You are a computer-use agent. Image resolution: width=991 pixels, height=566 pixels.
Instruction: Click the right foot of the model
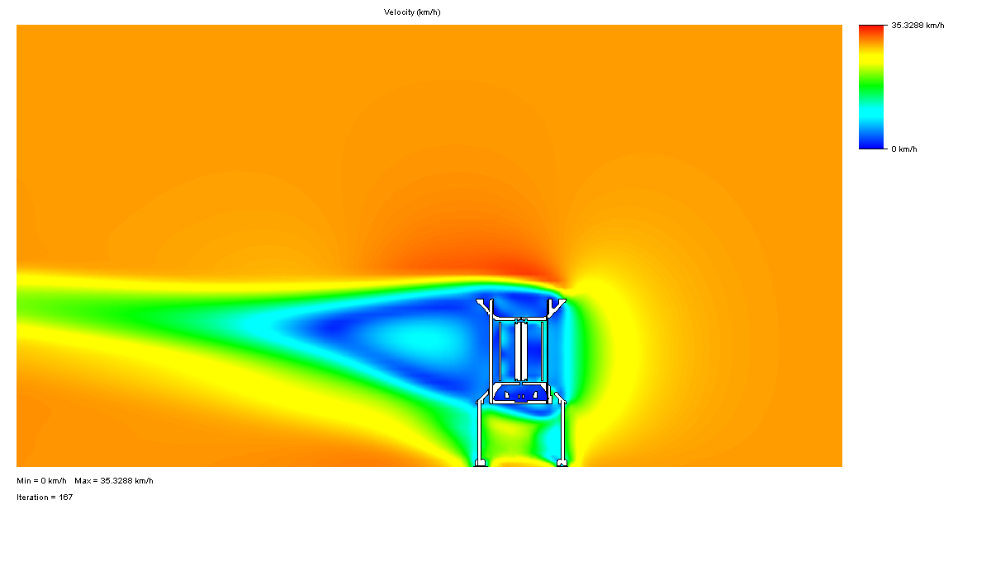click(562, 463)
